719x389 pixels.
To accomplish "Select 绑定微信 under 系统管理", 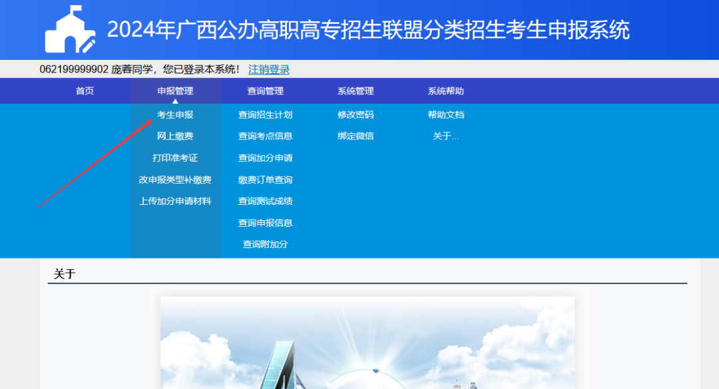I will click(x=356, y=136).
